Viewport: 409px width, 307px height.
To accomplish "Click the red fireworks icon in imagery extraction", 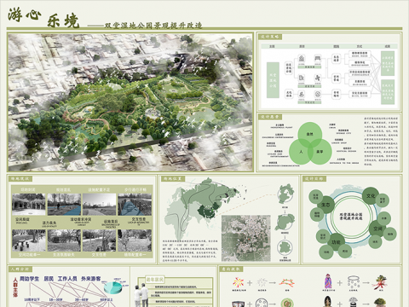I will [x=239, y=282].
